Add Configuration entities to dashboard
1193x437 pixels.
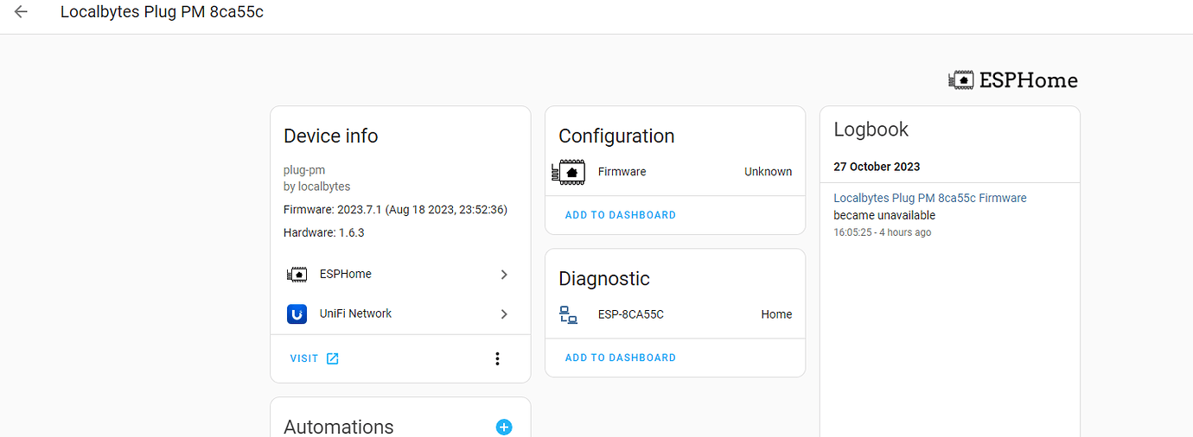[x=621, y=215]
